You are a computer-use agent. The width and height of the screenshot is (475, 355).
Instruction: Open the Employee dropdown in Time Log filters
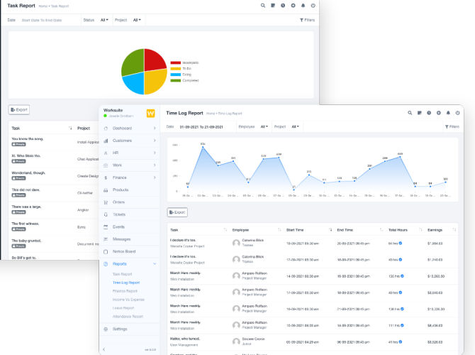click(264, 126)
